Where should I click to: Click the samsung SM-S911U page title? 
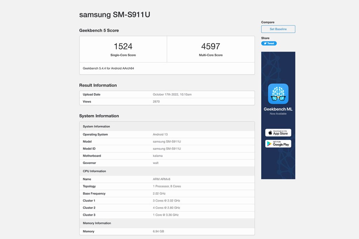[115, 15]
